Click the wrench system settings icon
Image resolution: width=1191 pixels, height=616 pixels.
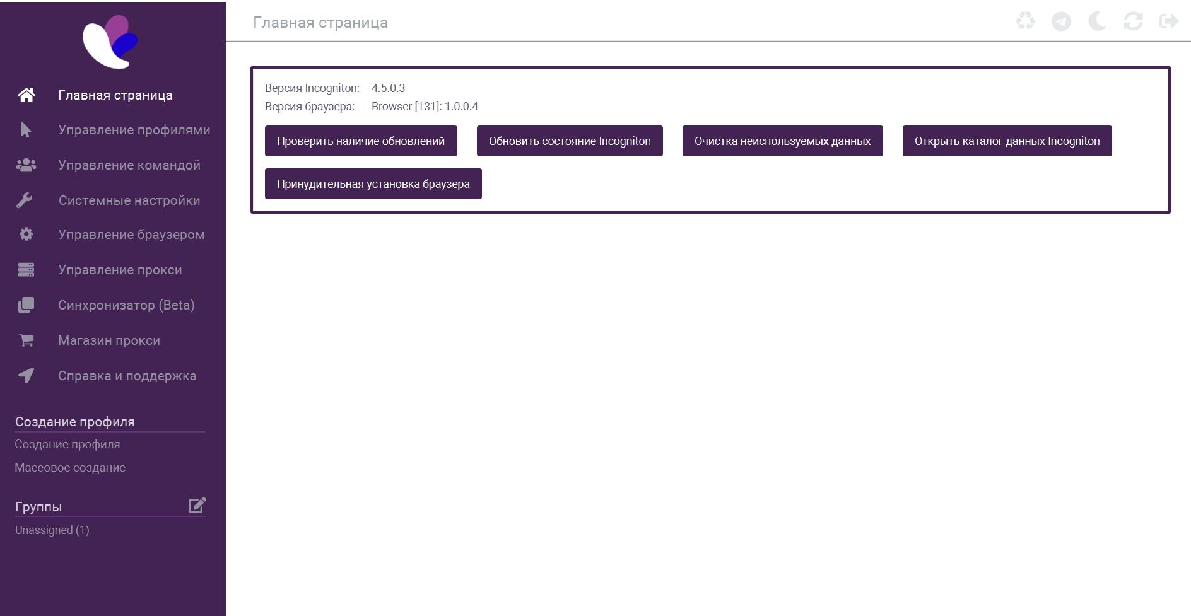[x=25, y=200]
